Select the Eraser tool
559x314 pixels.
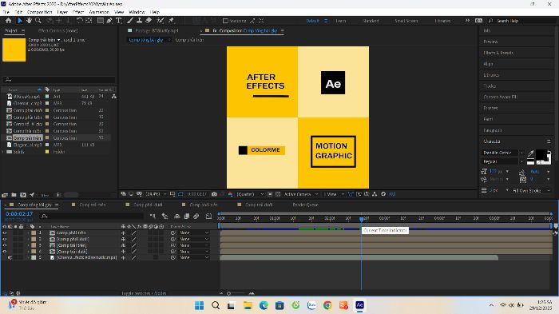point(149,21)
